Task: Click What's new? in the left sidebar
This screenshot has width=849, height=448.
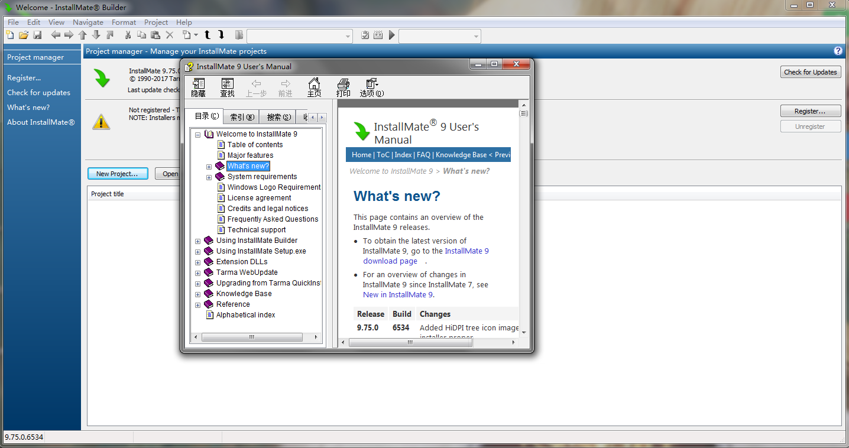Action: [x=28, y=108]
